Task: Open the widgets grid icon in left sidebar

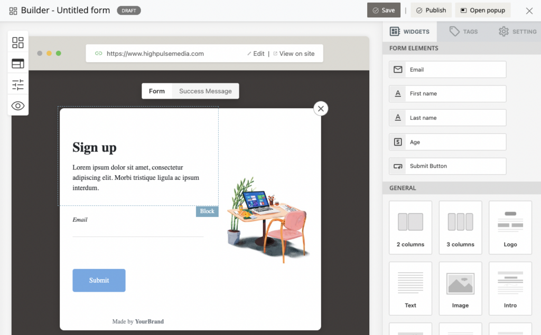Action: point(18,43)
